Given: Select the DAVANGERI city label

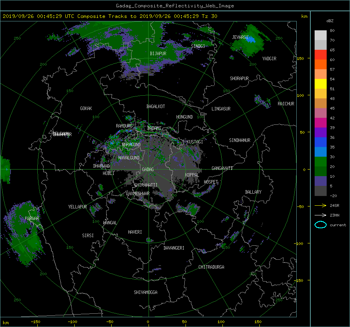Looking at the screenshot, I should click(x=174, y=248).
